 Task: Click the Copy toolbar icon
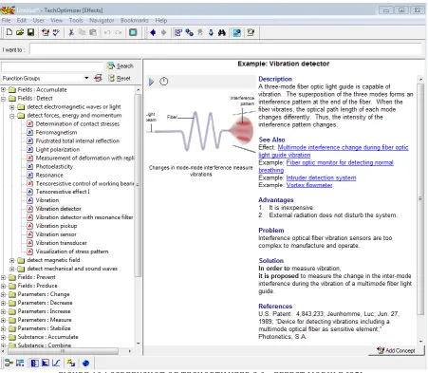coord(83,32)
